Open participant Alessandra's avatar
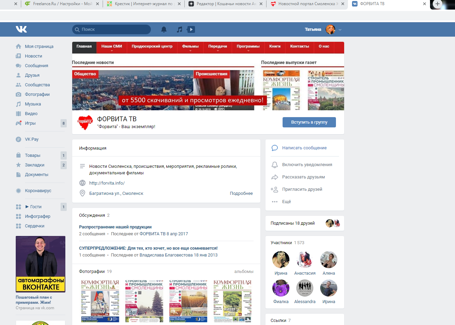The height and width of the screenshot is (325, 455). [305, 288]
